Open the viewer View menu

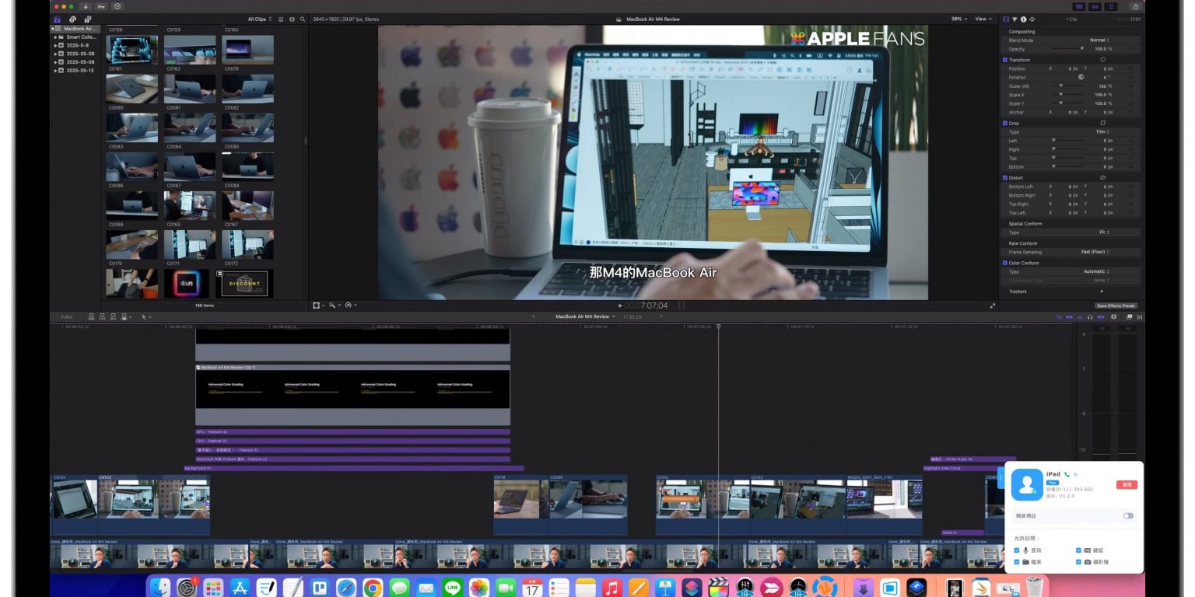[983, 19]
